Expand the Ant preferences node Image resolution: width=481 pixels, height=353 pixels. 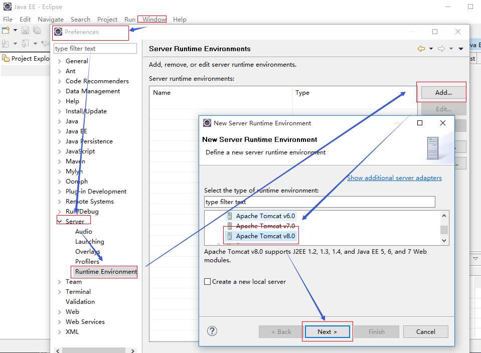(60, 71)
